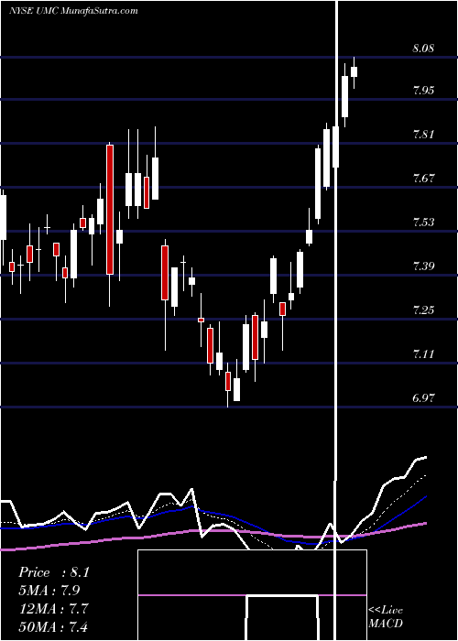Image resolution: width=458 pixels, height=641 pixels.
Task: Click the 6.97 price axis label
Action: point(423,397)
